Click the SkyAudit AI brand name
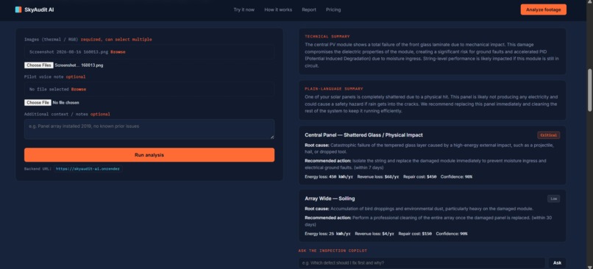 [x=39, y=10]
